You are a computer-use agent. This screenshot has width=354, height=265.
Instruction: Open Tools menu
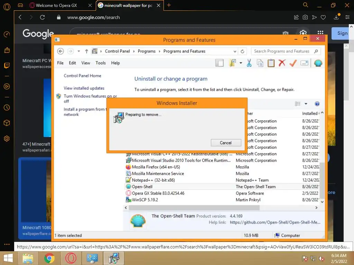(x=101, y=63)
